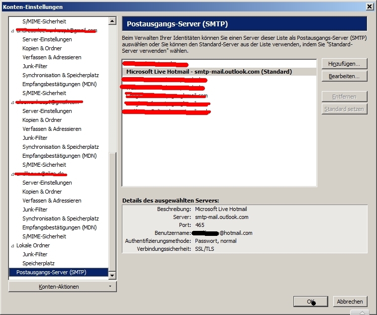Open Kopien & Ordner under the .de account
Image resolution: width=377 pixels, height=315 pixels.
point(42,192)
